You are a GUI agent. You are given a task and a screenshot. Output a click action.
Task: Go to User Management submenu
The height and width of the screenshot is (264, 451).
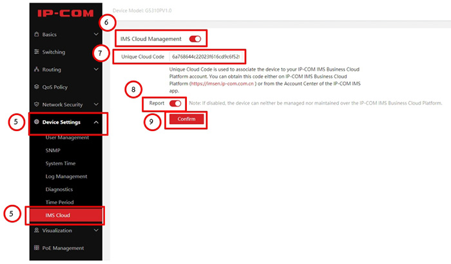pos(66,137)
